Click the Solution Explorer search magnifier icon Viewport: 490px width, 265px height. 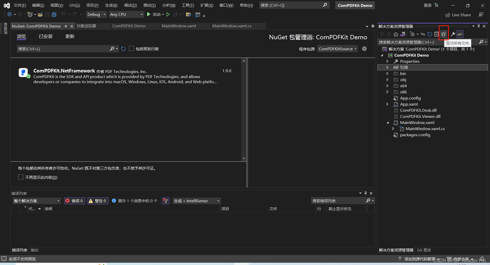click(x=481, y=42)
